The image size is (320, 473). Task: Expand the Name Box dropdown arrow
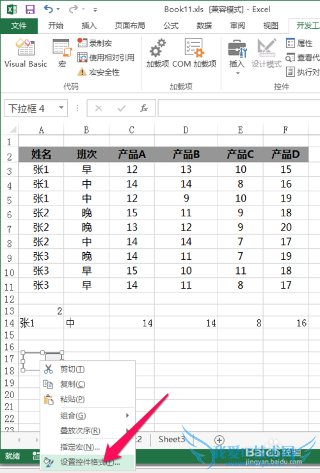(61, 108)
